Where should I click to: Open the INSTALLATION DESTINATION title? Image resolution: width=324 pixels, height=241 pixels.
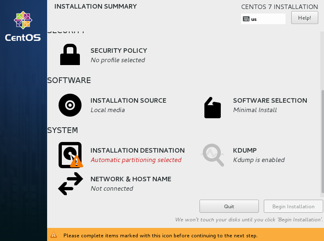pyautogui.click(x=138, y=151)
